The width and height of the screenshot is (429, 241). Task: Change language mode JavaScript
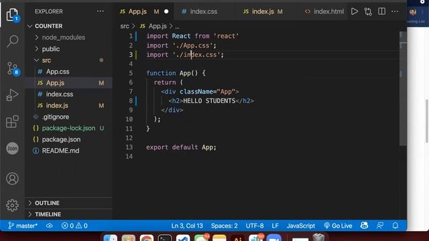click(301, 226)
